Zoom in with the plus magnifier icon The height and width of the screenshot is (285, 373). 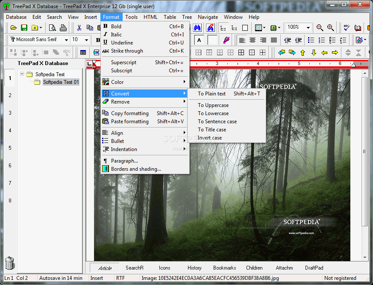[330, 28]
